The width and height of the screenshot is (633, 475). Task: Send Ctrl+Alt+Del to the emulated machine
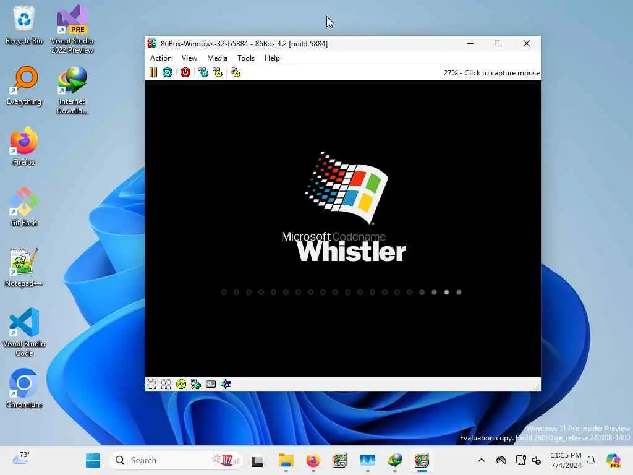[x=203, y=72]
